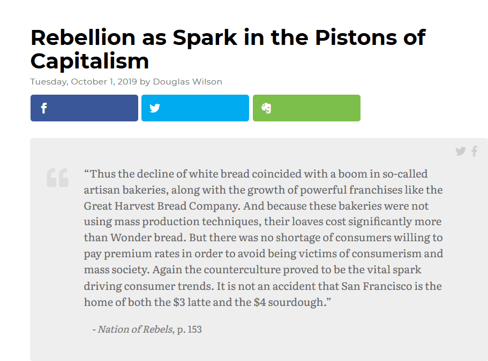Share the quote via small gray Facebook icon
The height and width of the screenshot is (361, 488).
tap(474, 151)
